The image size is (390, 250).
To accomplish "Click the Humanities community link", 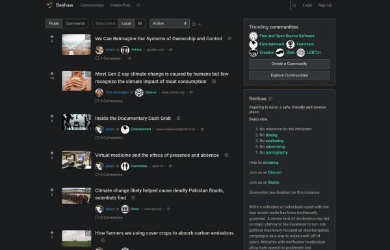I will 139,166.
